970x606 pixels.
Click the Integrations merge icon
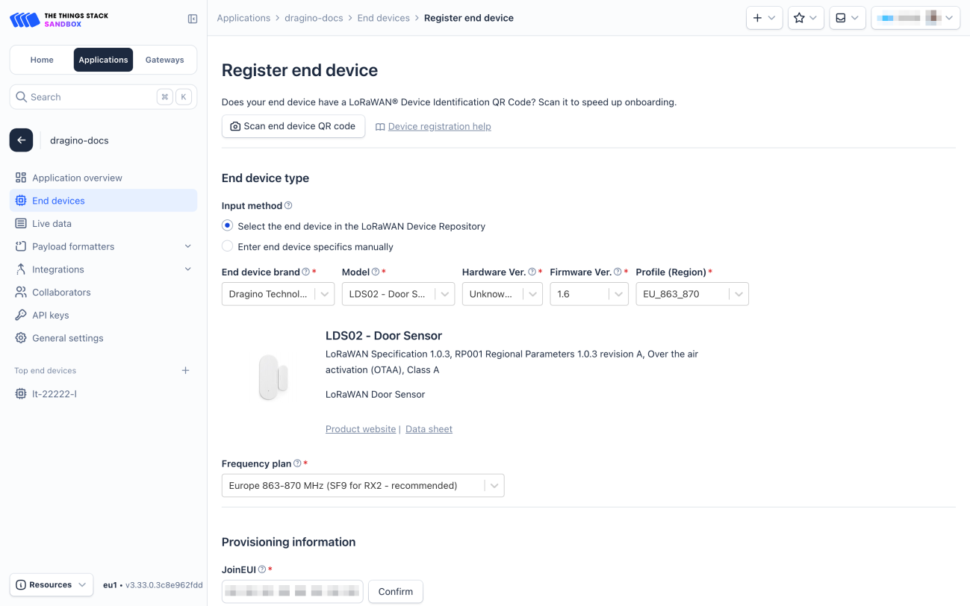click(x=21, y=269)
